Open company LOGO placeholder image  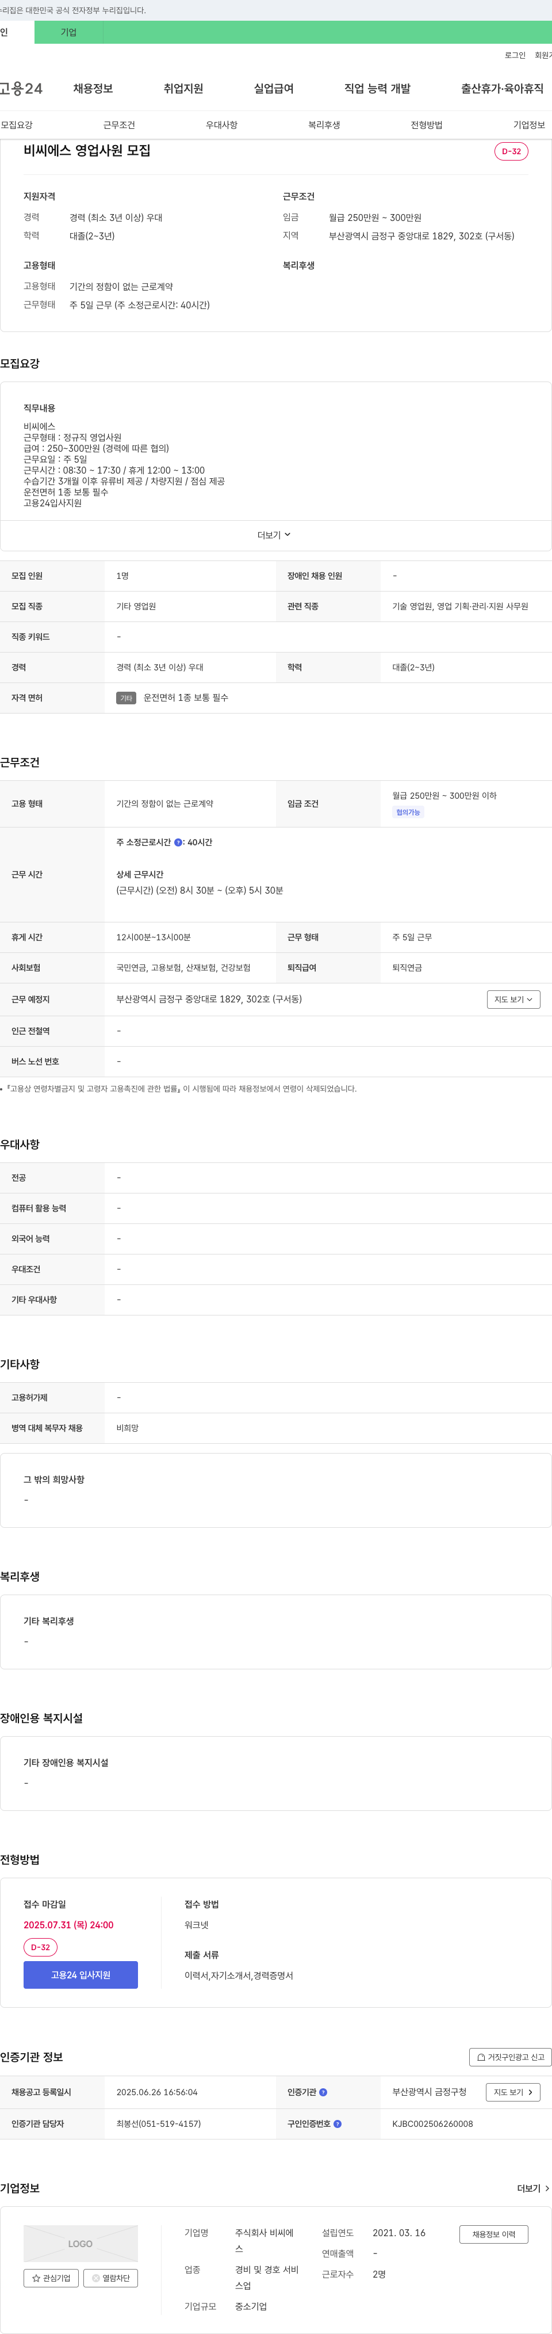(x=80, y=2244)
